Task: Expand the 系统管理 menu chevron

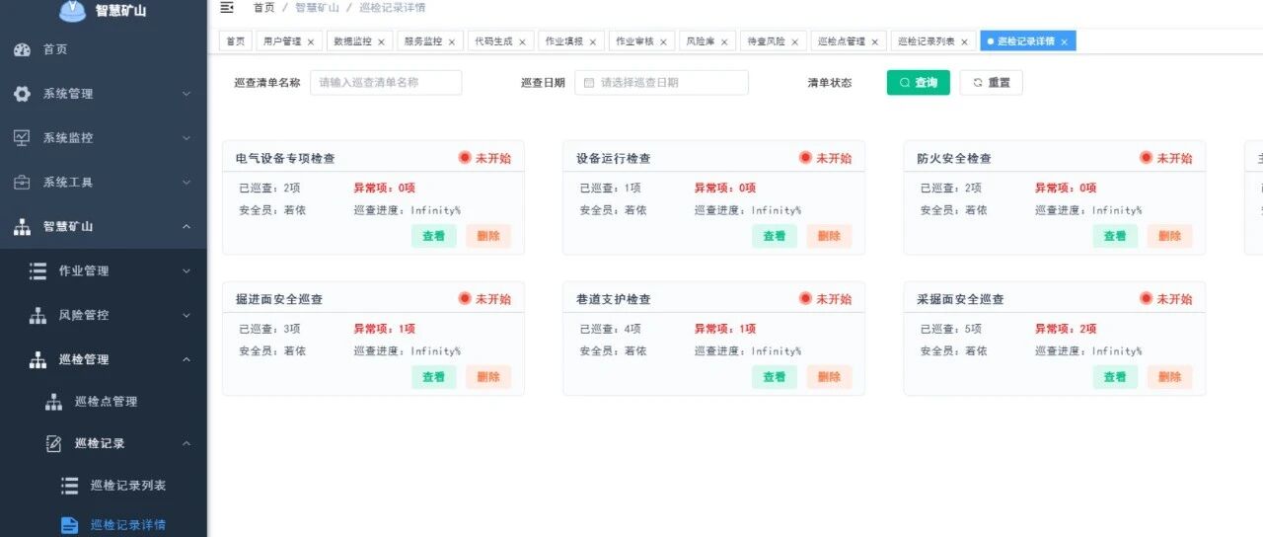Action: pyautogui.click(x=186, y=94)
